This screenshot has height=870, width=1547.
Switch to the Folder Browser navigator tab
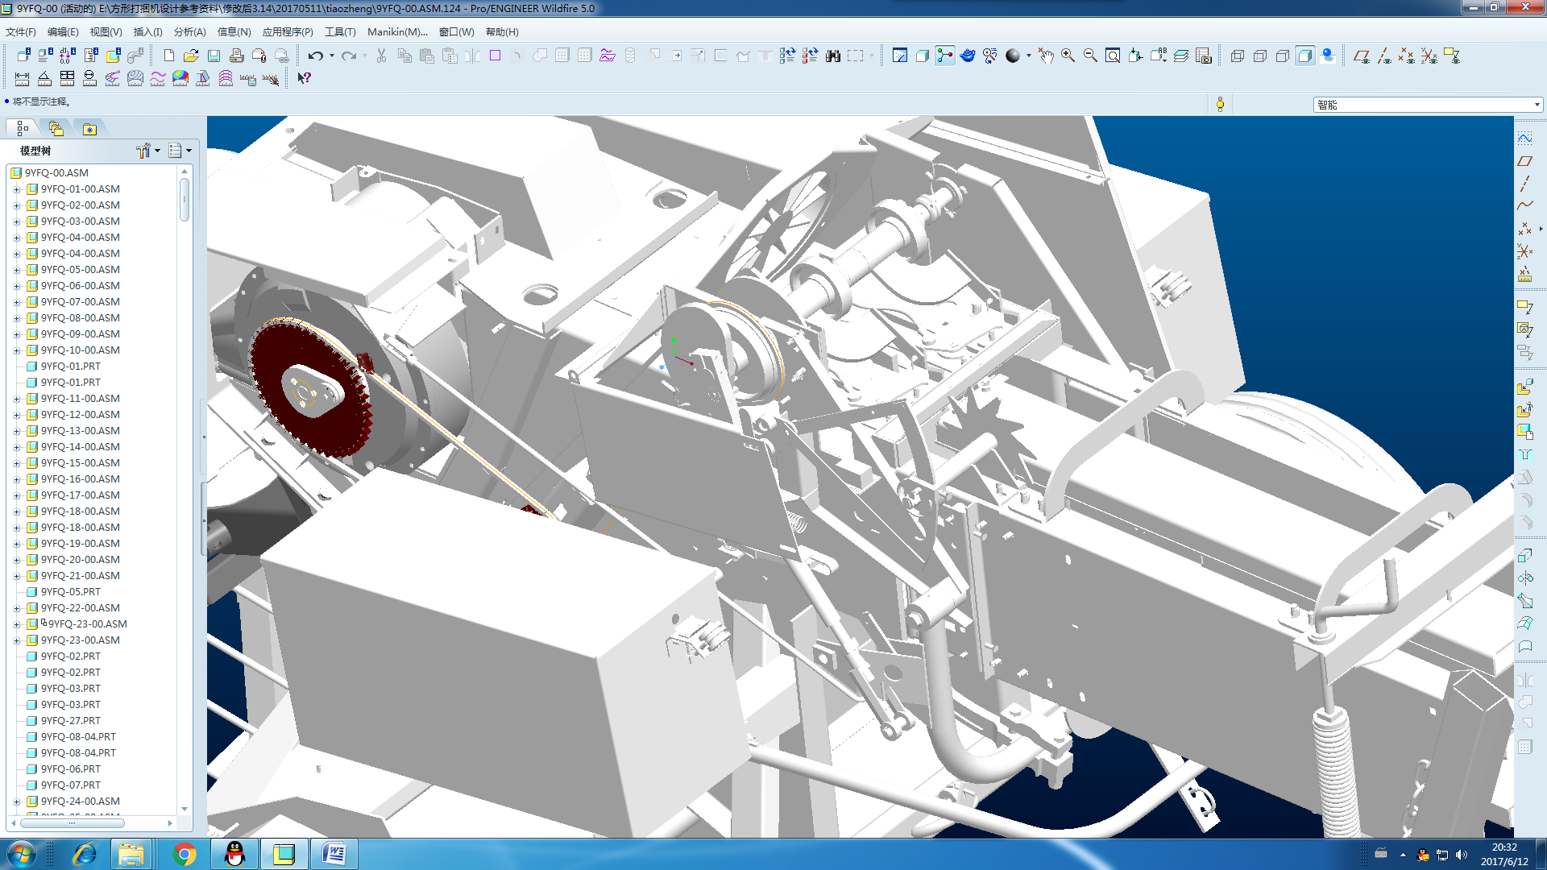point(56,129)
